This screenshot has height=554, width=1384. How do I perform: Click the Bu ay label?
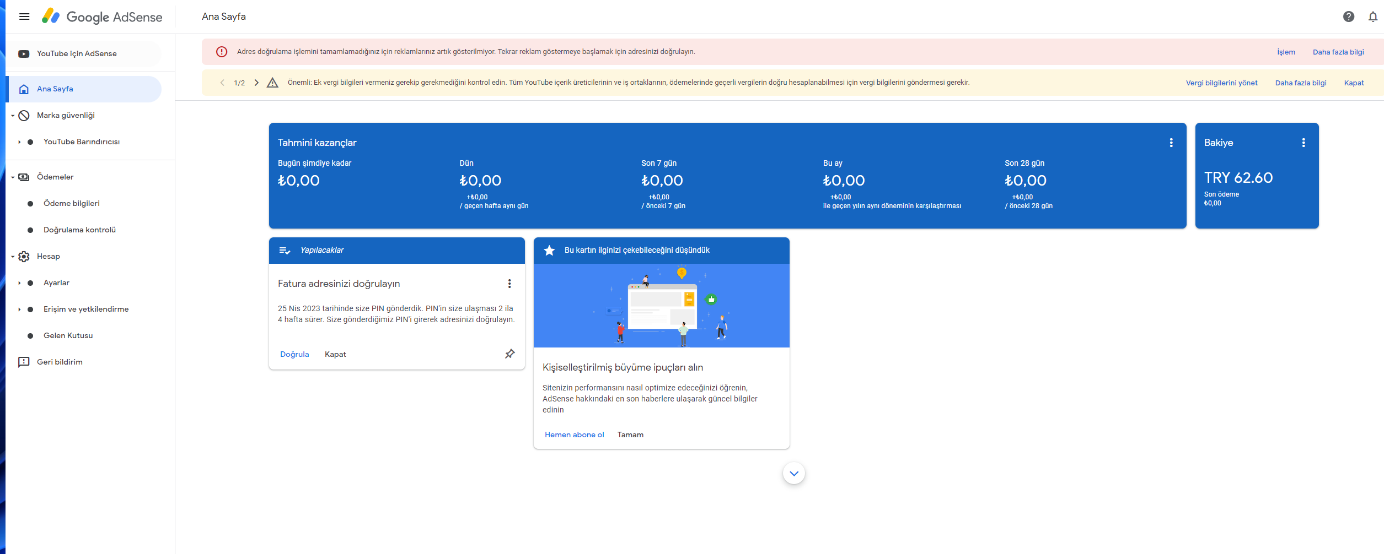coord(833,164)
